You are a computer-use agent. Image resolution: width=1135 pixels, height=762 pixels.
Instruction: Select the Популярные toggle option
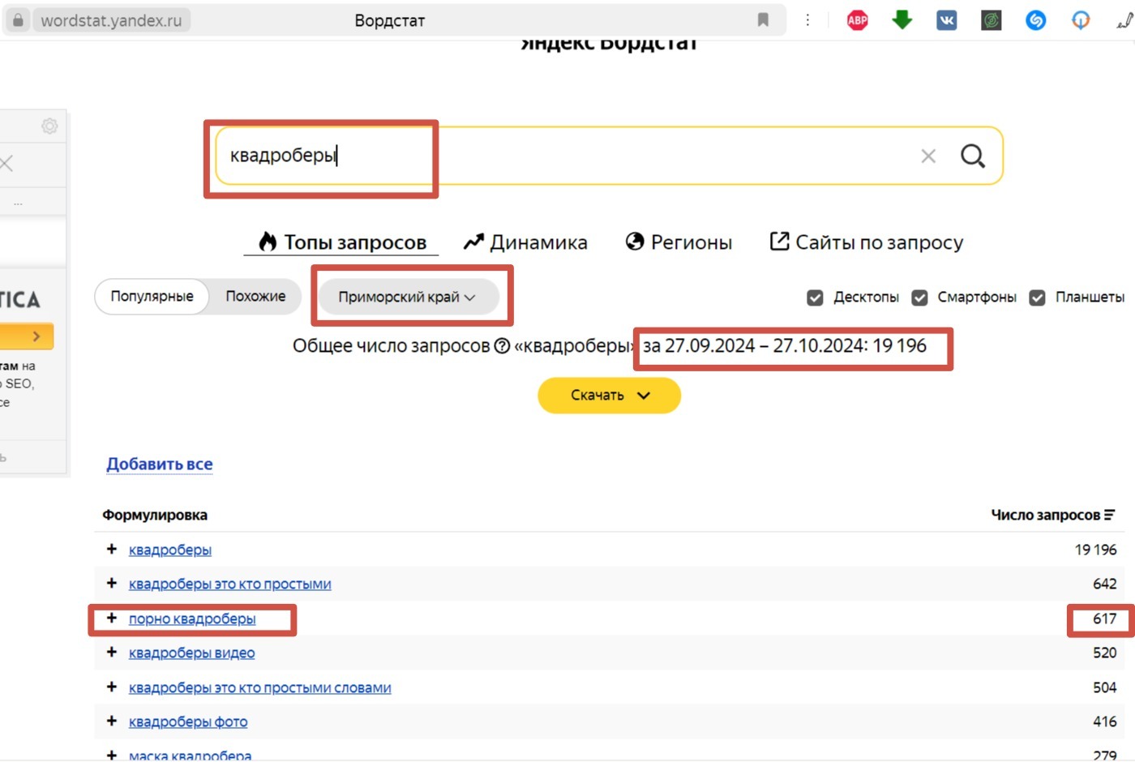[152, 297]
